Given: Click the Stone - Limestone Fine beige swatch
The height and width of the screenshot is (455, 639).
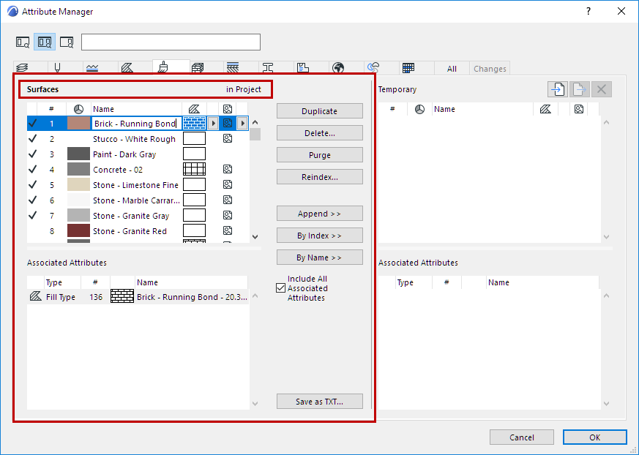Looking at the screenshot, I should point(78,184).
